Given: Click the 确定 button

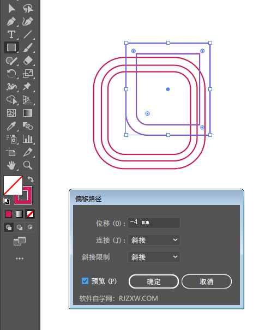Looking at the screenshot, I should [154, 281].
